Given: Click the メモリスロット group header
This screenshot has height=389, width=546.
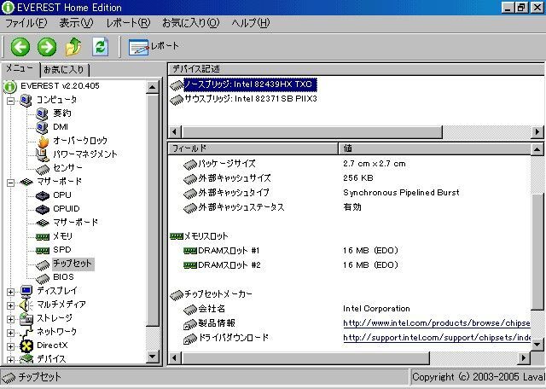Looking at the screenshot, I should (199, 236).
